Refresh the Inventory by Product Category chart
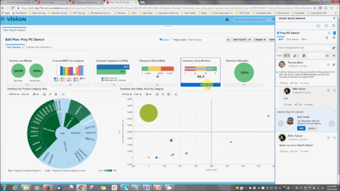This screenshot has height=191, width=340. click(x=63, y=94)
